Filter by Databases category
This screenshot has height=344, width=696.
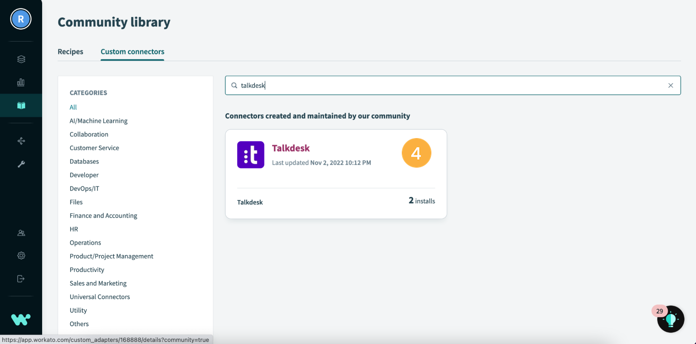84,161
